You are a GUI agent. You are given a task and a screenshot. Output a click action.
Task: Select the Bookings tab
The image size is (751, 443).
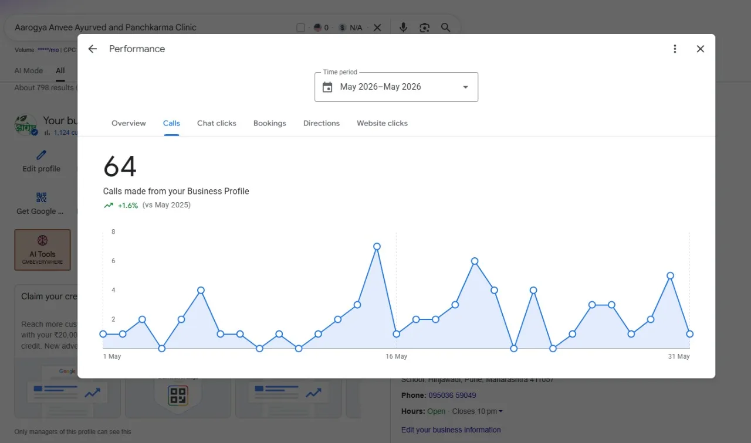pos(270,123)
